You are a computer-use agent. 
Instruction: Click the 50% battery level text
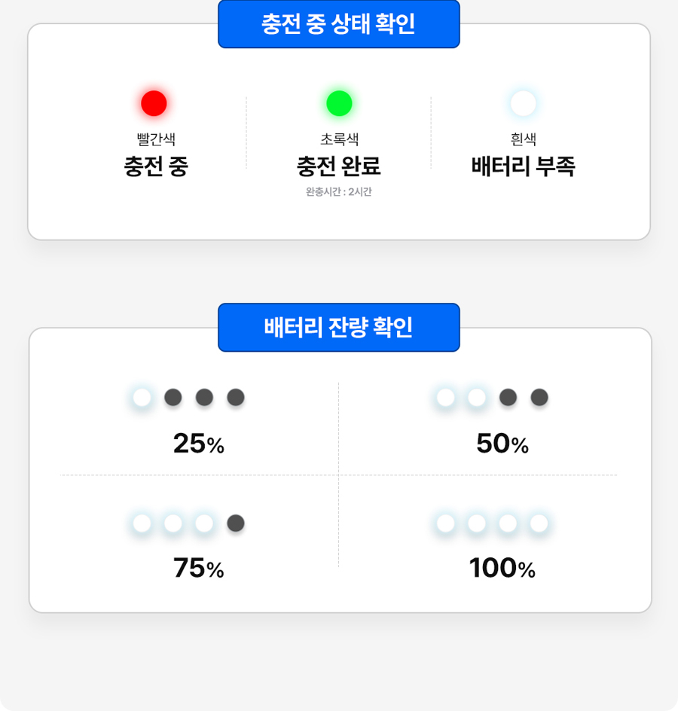pyautogui.click(x=502, y=444)
